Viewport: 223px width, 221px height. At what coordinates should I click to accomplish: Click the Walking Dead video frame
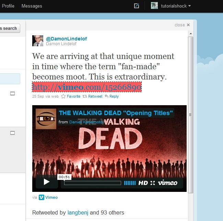pyautogui.click(x=109, y=149)
